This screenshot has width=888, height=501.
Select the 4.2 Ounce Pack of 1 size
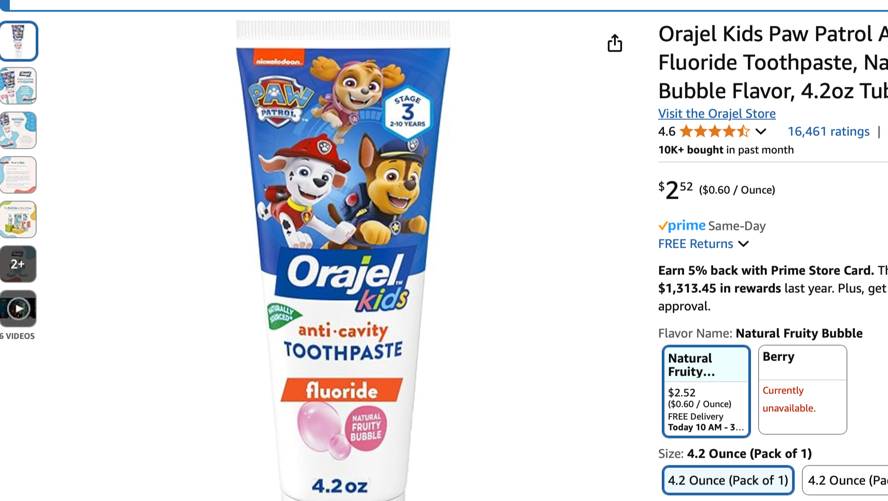tap(727, 480)
